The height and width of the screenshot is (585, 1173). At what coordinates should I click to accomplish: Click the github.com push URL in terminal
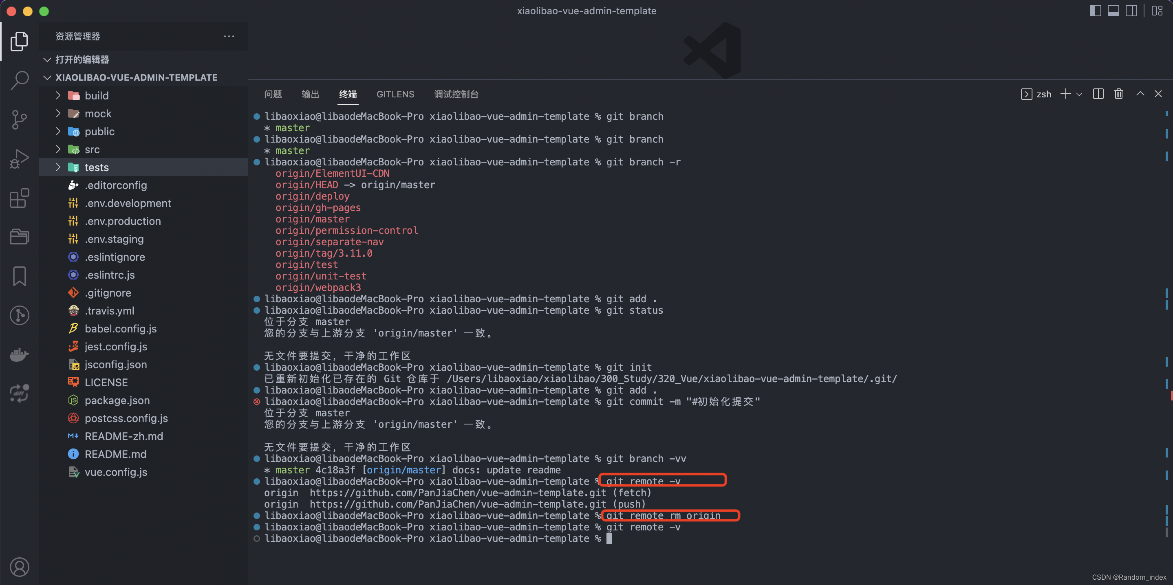pos(458,504)
